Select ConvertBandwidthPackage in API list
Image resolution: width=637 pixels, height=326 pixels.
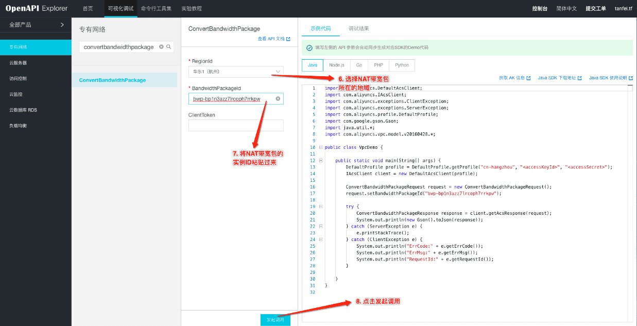tap(124, 80)
